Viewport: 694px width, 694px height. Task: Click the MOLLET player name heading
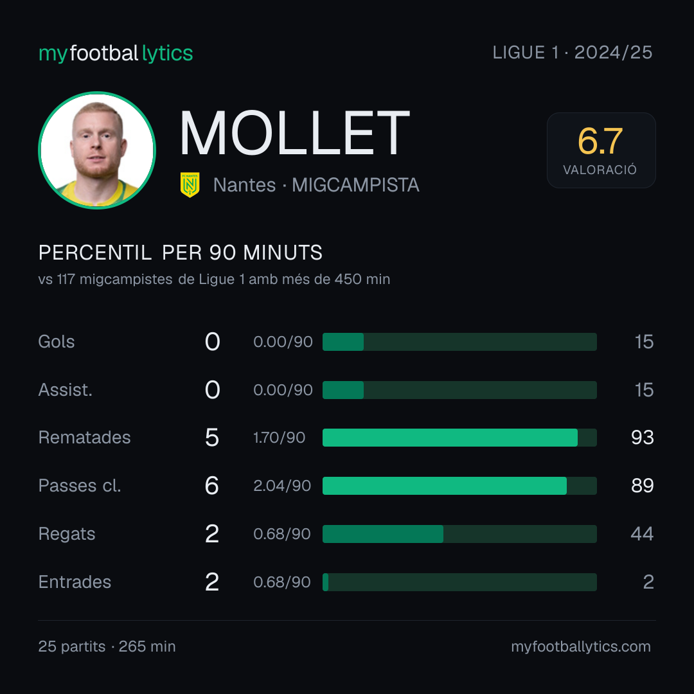(x=294, y=133)
